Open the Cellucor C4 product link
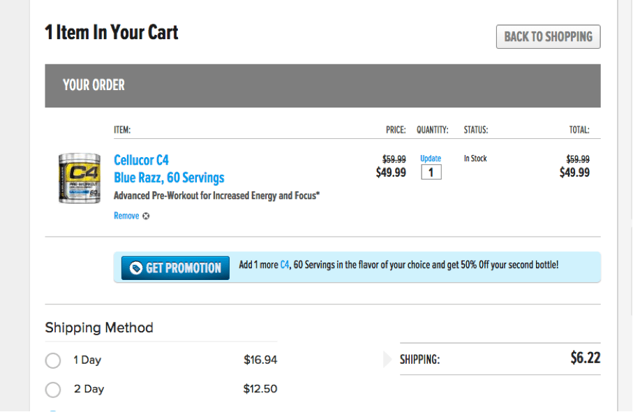 click(x=141, y=160)
